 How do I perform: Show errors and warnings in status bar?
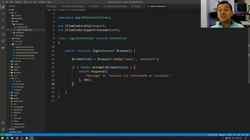[9, 135]
